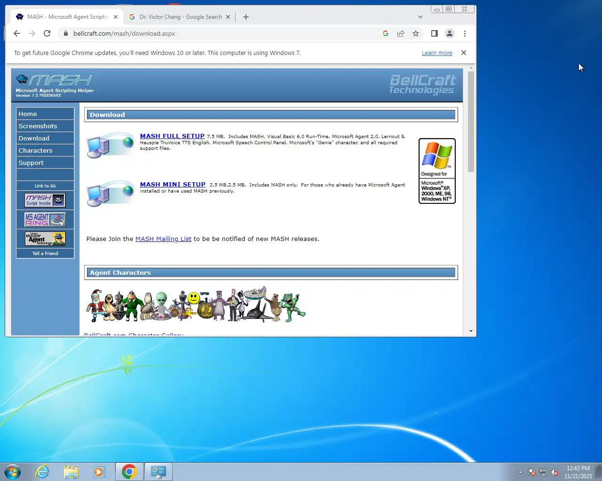Close the Dr. Victor Chang Google Search tab
602x481 pixels.
228,17
